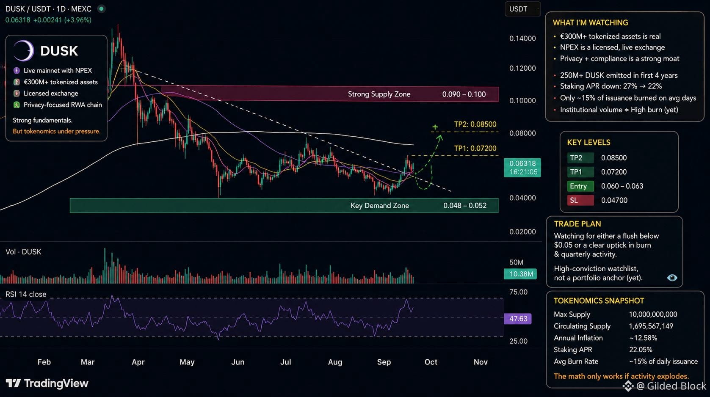710x397 pixels.
Task: Click the icon beside Licensed exchange
Action: pos(17,93)
